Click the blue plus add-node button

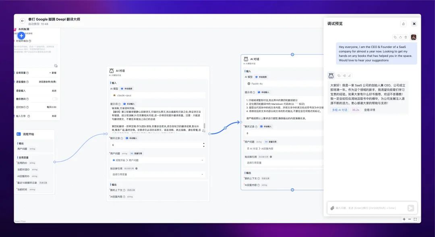21,35
